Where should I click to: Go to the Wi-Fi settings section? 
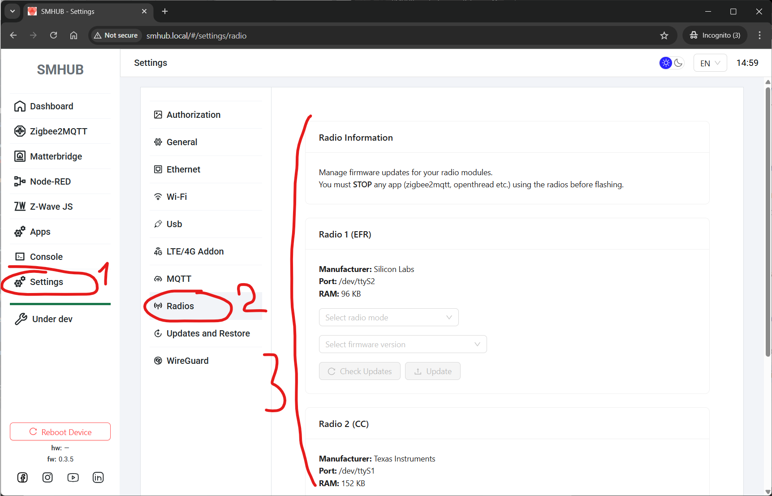point(177,197)
